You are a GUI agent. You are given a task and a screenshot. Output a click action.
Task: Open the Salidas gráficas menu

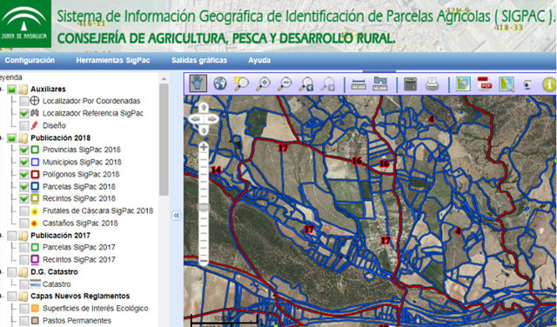199,60
